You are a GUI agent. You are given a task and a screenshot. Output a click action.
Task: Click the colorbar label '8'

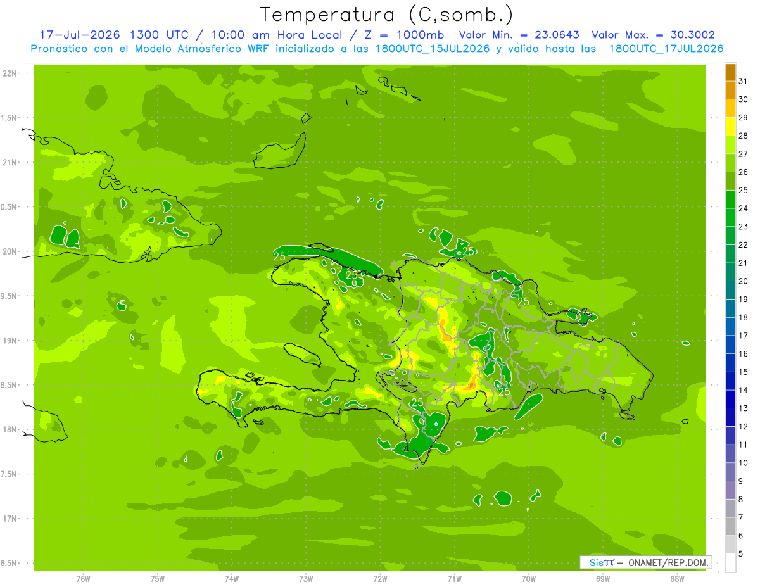pos(741,499)
